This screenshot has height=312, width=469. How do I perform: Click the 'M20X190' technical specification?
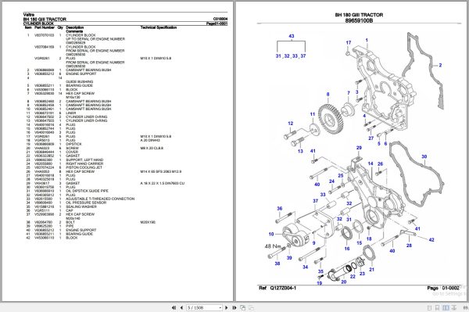pyautogui.click(x=148, y=222)
